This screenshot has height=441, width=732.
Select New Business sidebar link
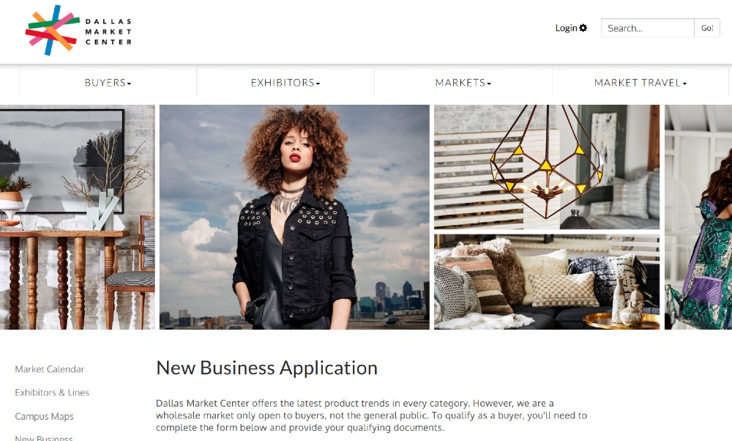point(44,438)
